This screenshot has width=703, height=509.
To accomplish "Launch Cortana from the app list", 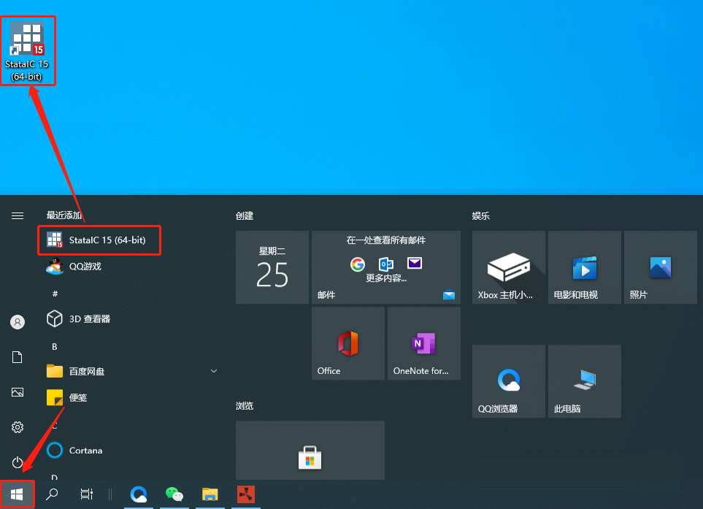I will click(85, 451).
